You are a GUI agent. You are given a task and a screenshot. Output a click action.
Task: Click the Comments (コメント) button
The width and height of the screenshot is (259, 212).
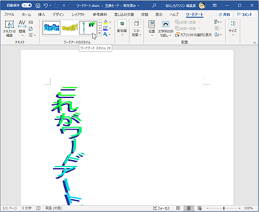click(x=245, y=14)
